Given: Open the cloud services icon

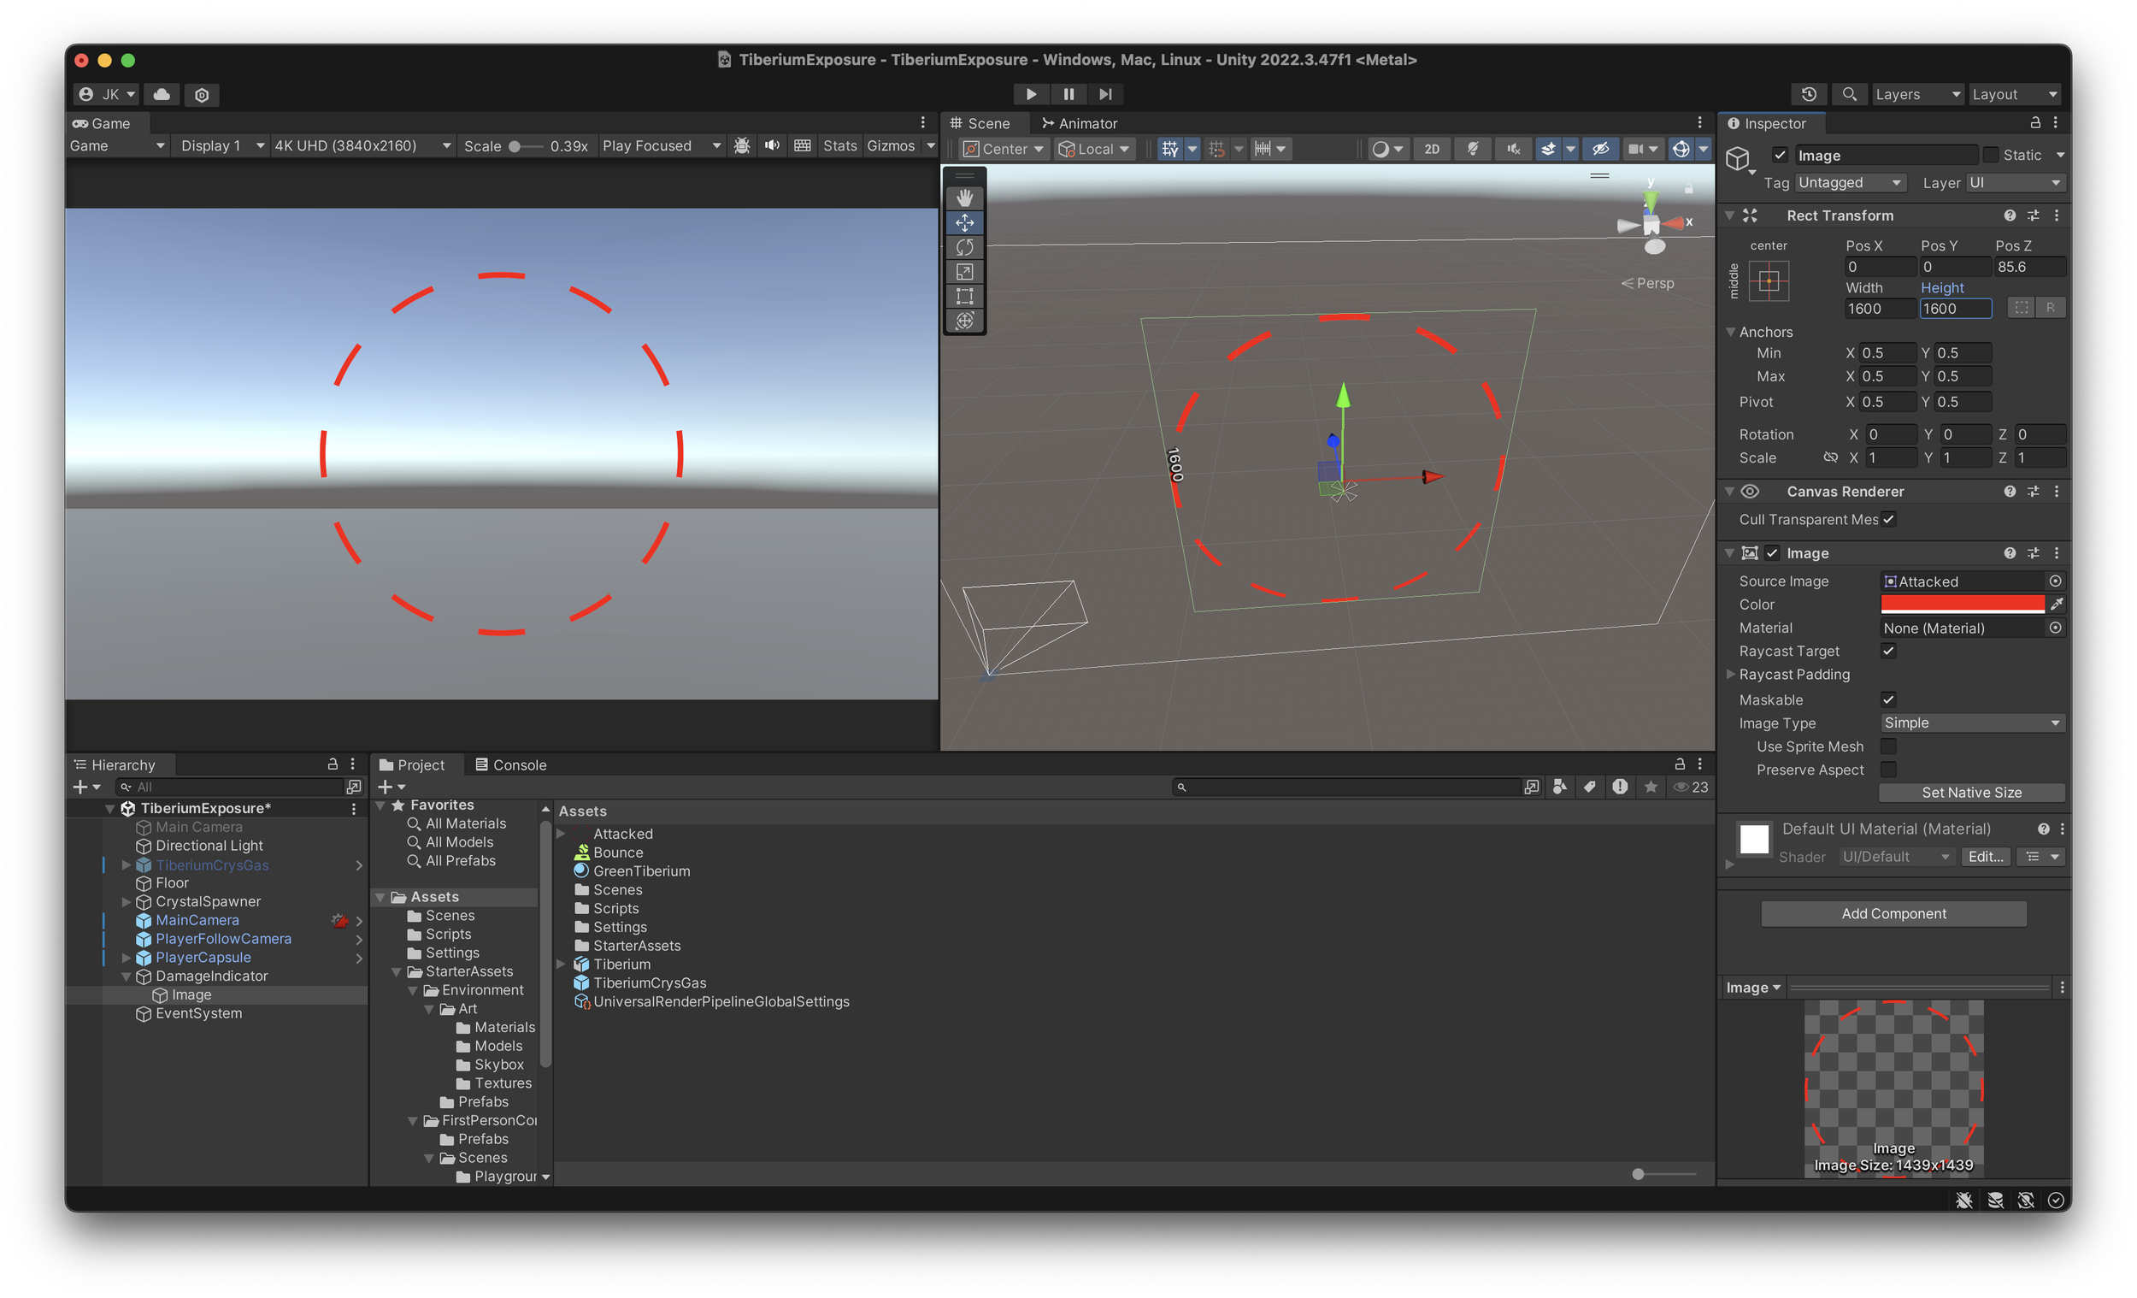Looking at the screenshot, I should coord(162,94).
